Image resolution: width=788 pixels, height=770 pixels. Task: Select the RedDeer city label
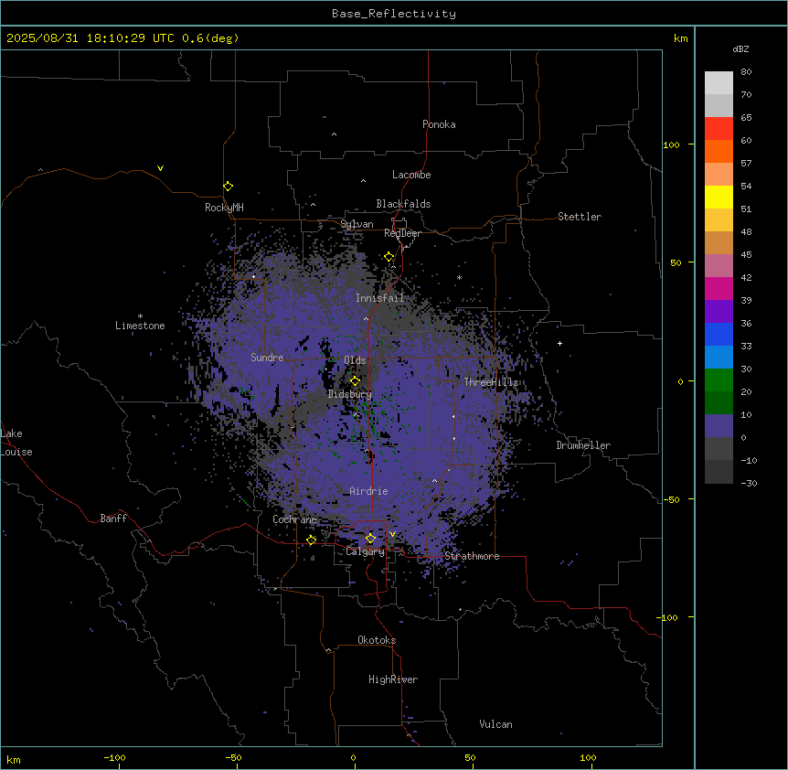coord(402,233)
